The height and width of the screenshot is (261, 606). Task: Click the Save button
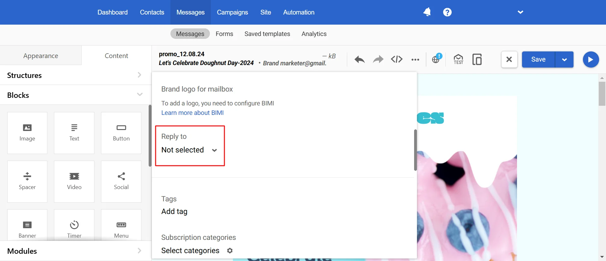coord(538,59)
